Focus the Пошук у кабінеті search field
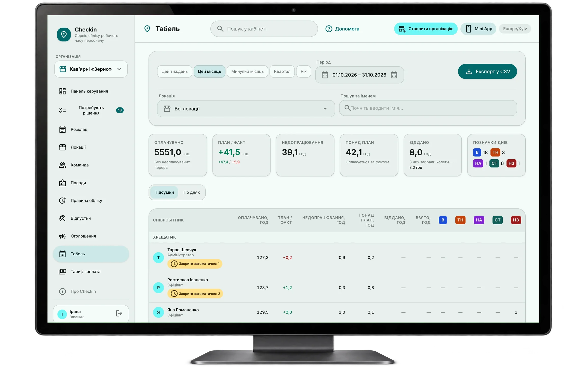Image resolution: width=587 pixels, height=367 pixels. (264, 29)
